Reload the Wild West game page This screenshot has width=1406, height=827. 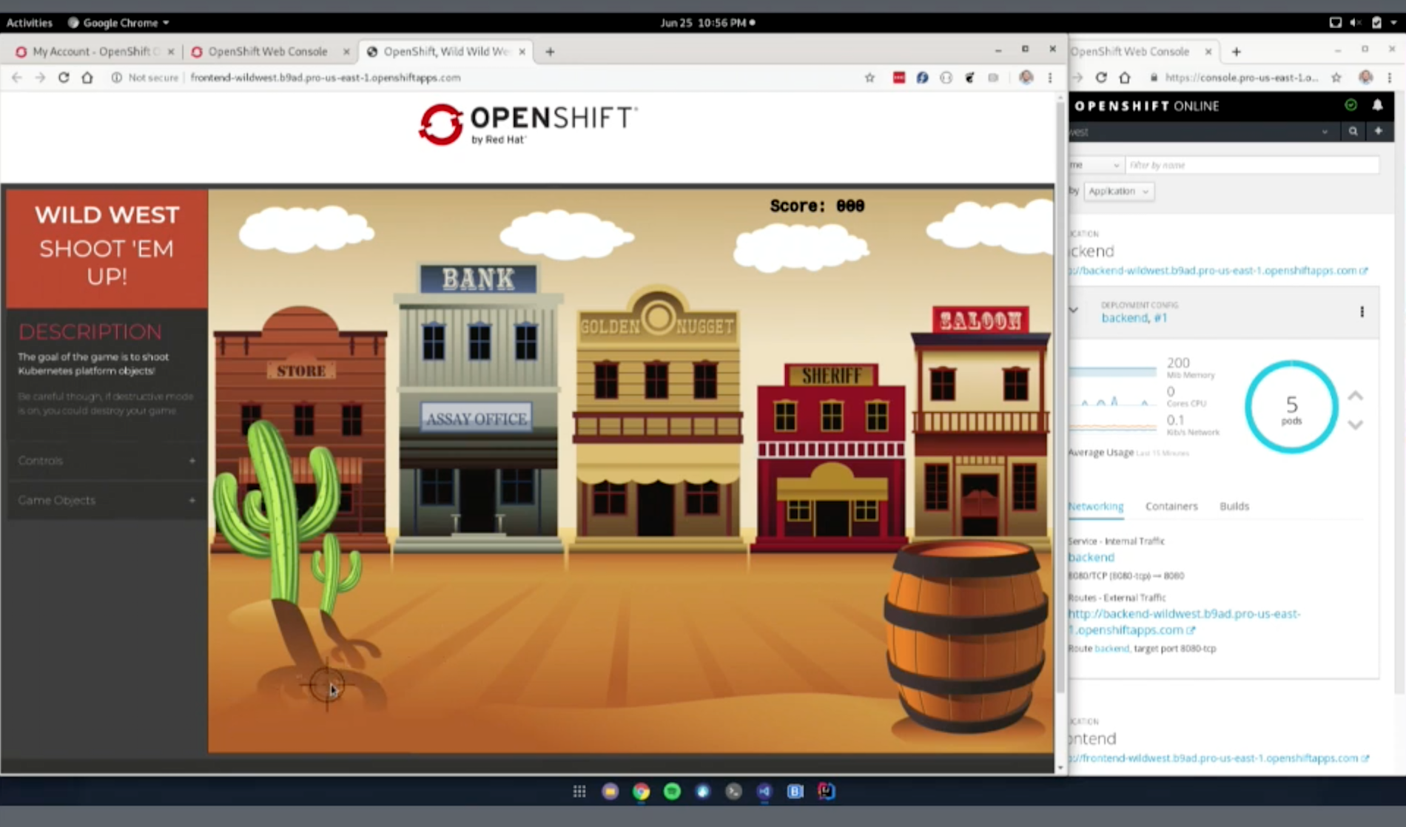[x=64, y=78]
